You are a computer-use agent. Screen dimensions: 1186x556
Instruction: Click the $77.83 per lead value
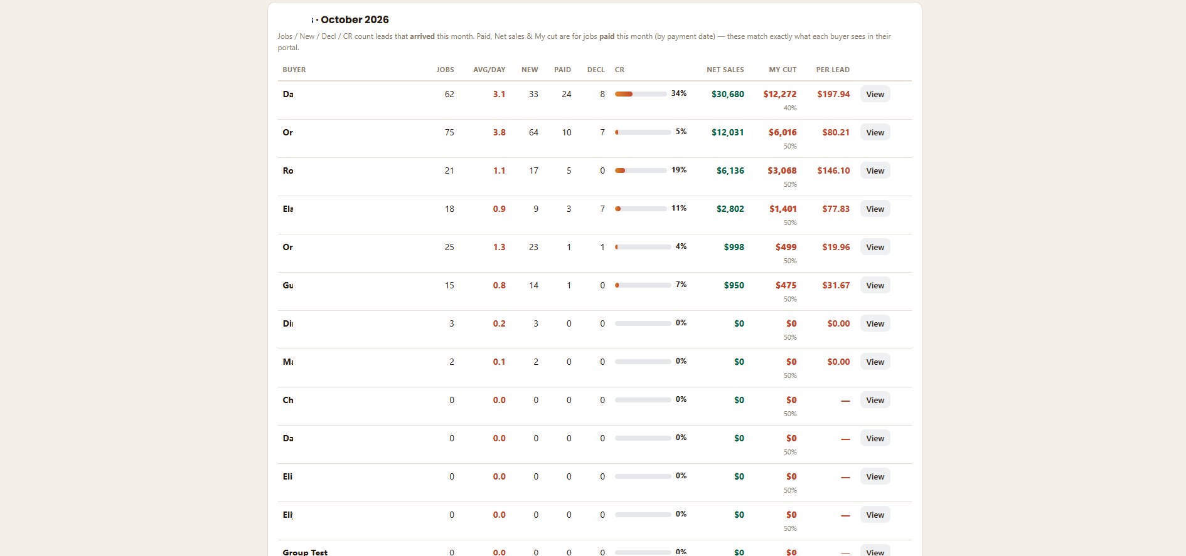point(836,209)
